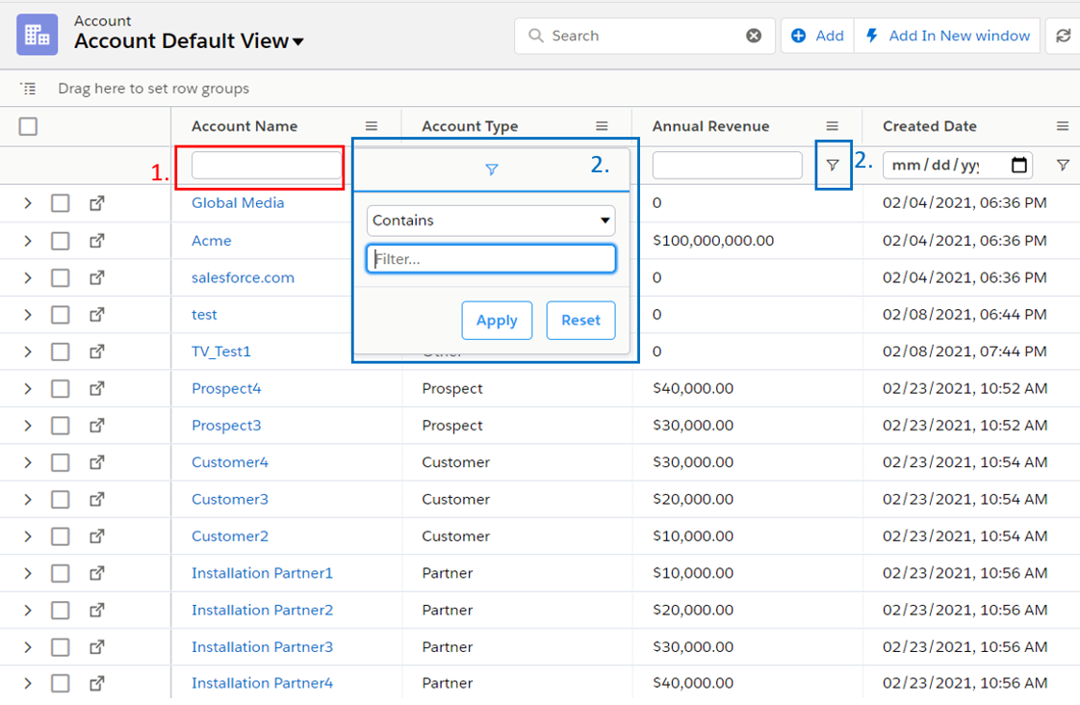Image resolution: width=1080 pixels, height=705 pixels.
Task: Open the salesforce.com account link
Action: [243, 277]
